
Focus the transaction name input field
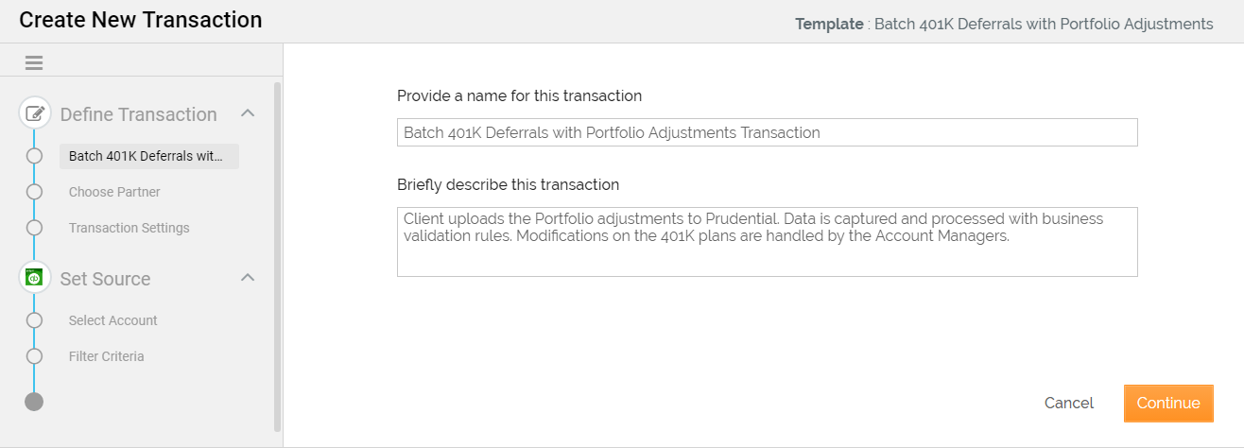(767, 132)
